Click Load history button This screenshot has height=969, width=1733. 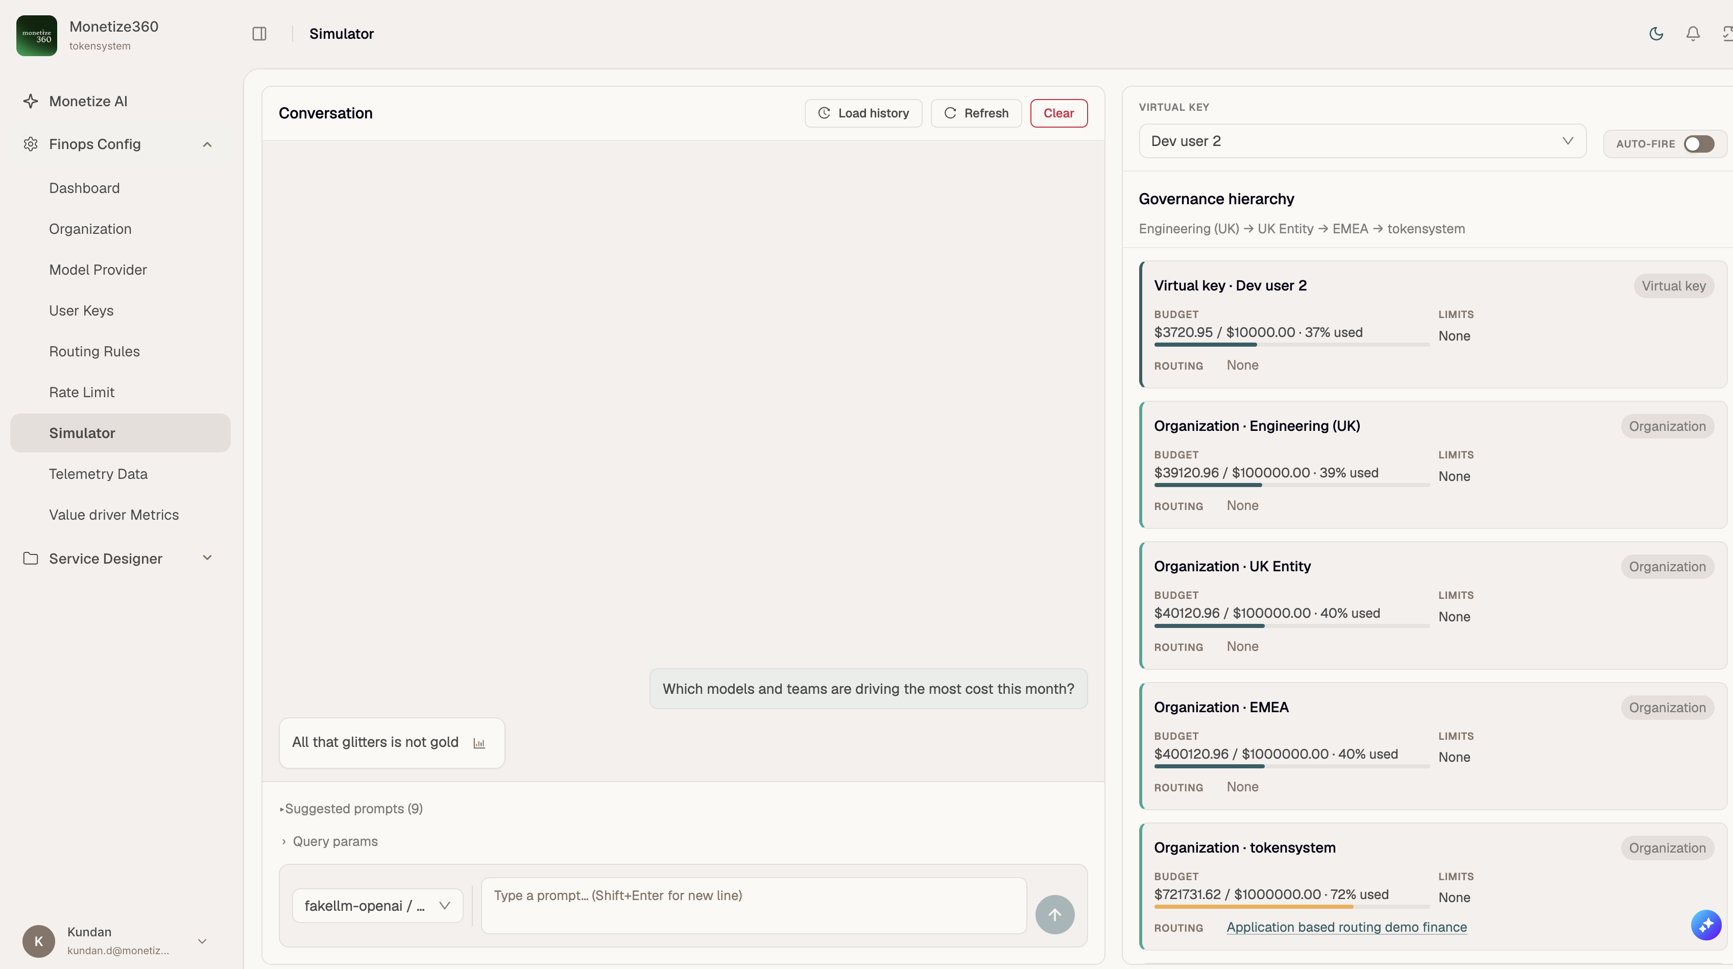point(863,113)
